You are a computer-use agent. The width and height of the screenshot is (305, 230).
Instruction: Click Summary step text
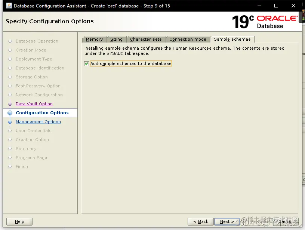click(x=26, y=149)
